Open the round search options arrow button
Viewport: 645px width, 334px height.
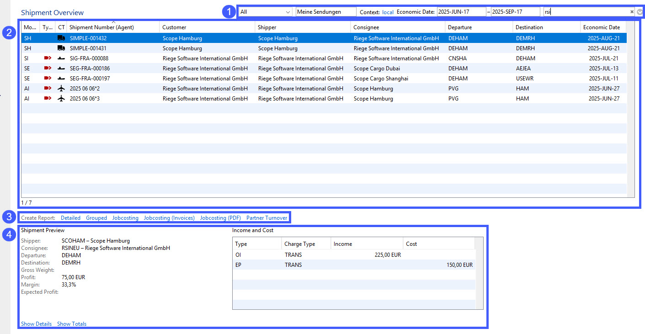[x=639, y=12]
